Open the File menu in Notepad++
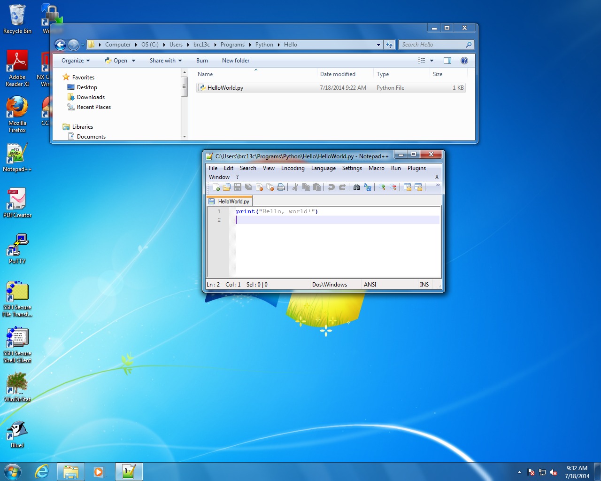This screenshot has width=601, height=481. [213, 168]
